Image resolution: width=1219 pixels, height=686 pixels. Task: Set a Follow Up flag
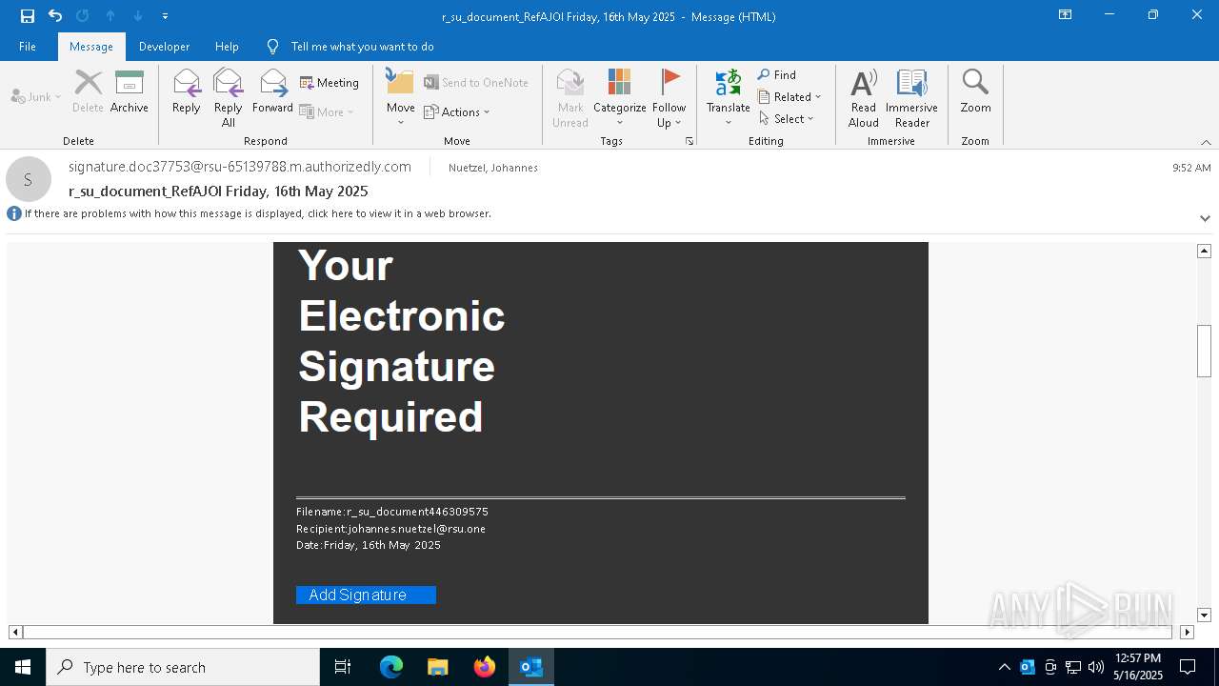click(x=669, y=98)
